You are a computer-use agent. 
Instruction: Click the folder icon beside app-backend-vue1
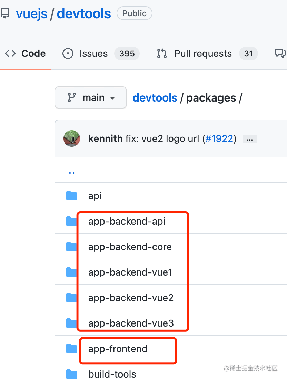(72, 272)
